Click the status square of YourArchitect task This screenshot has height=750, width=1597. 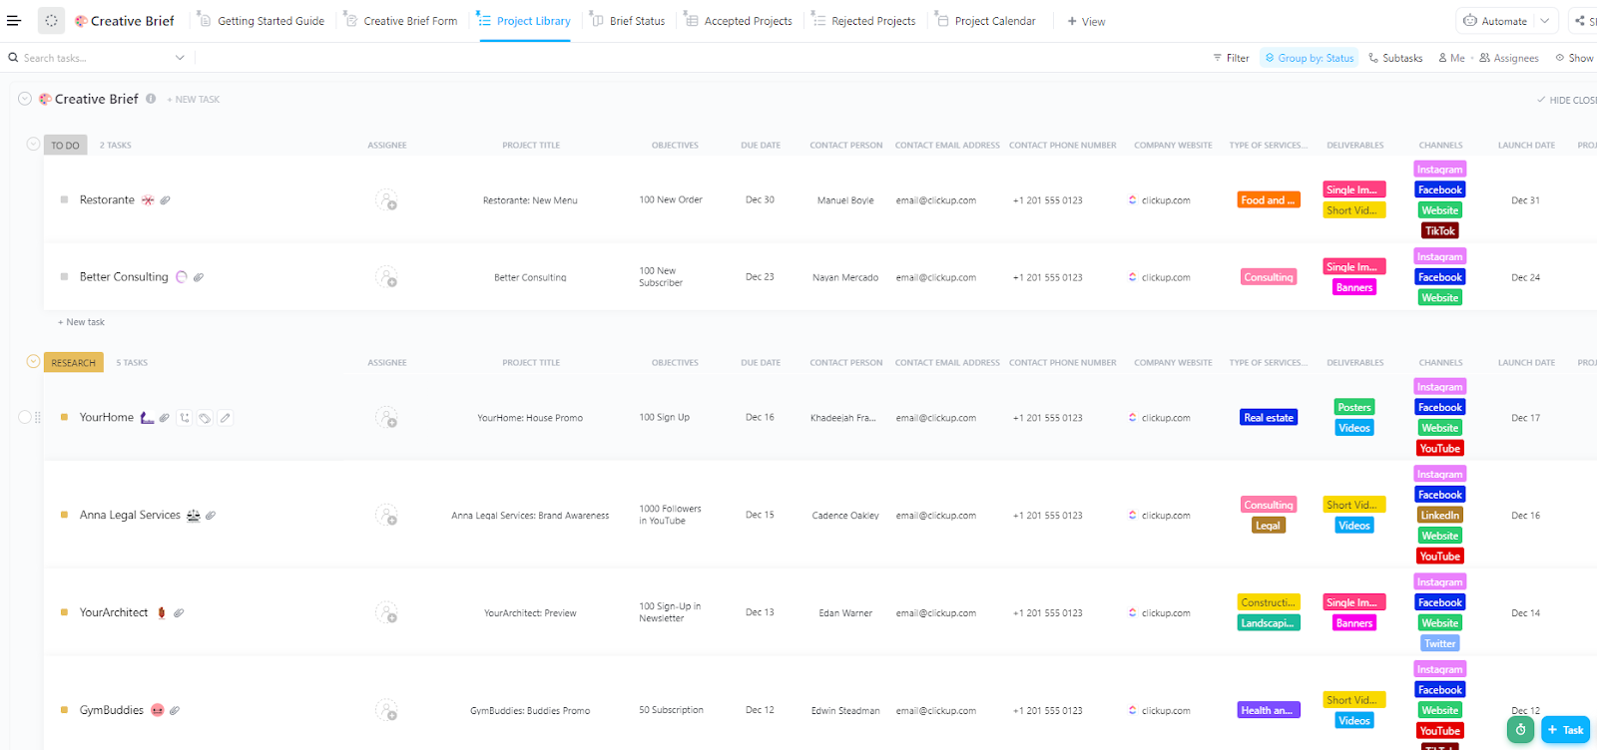tap(65, 612)
